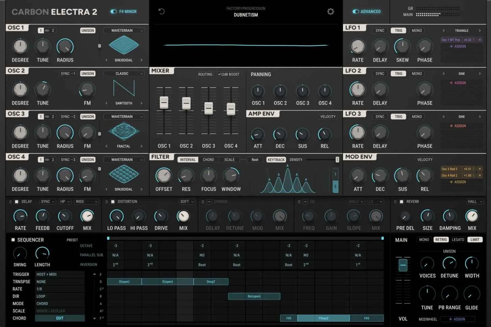Enable the CHORUS effect checkbox
The height and width of the screenshot is (327, 491).
coord(209,202)
